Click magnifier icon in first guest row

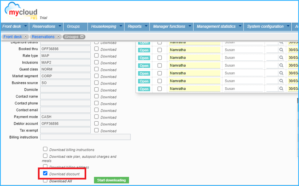(x=281, y=42)
